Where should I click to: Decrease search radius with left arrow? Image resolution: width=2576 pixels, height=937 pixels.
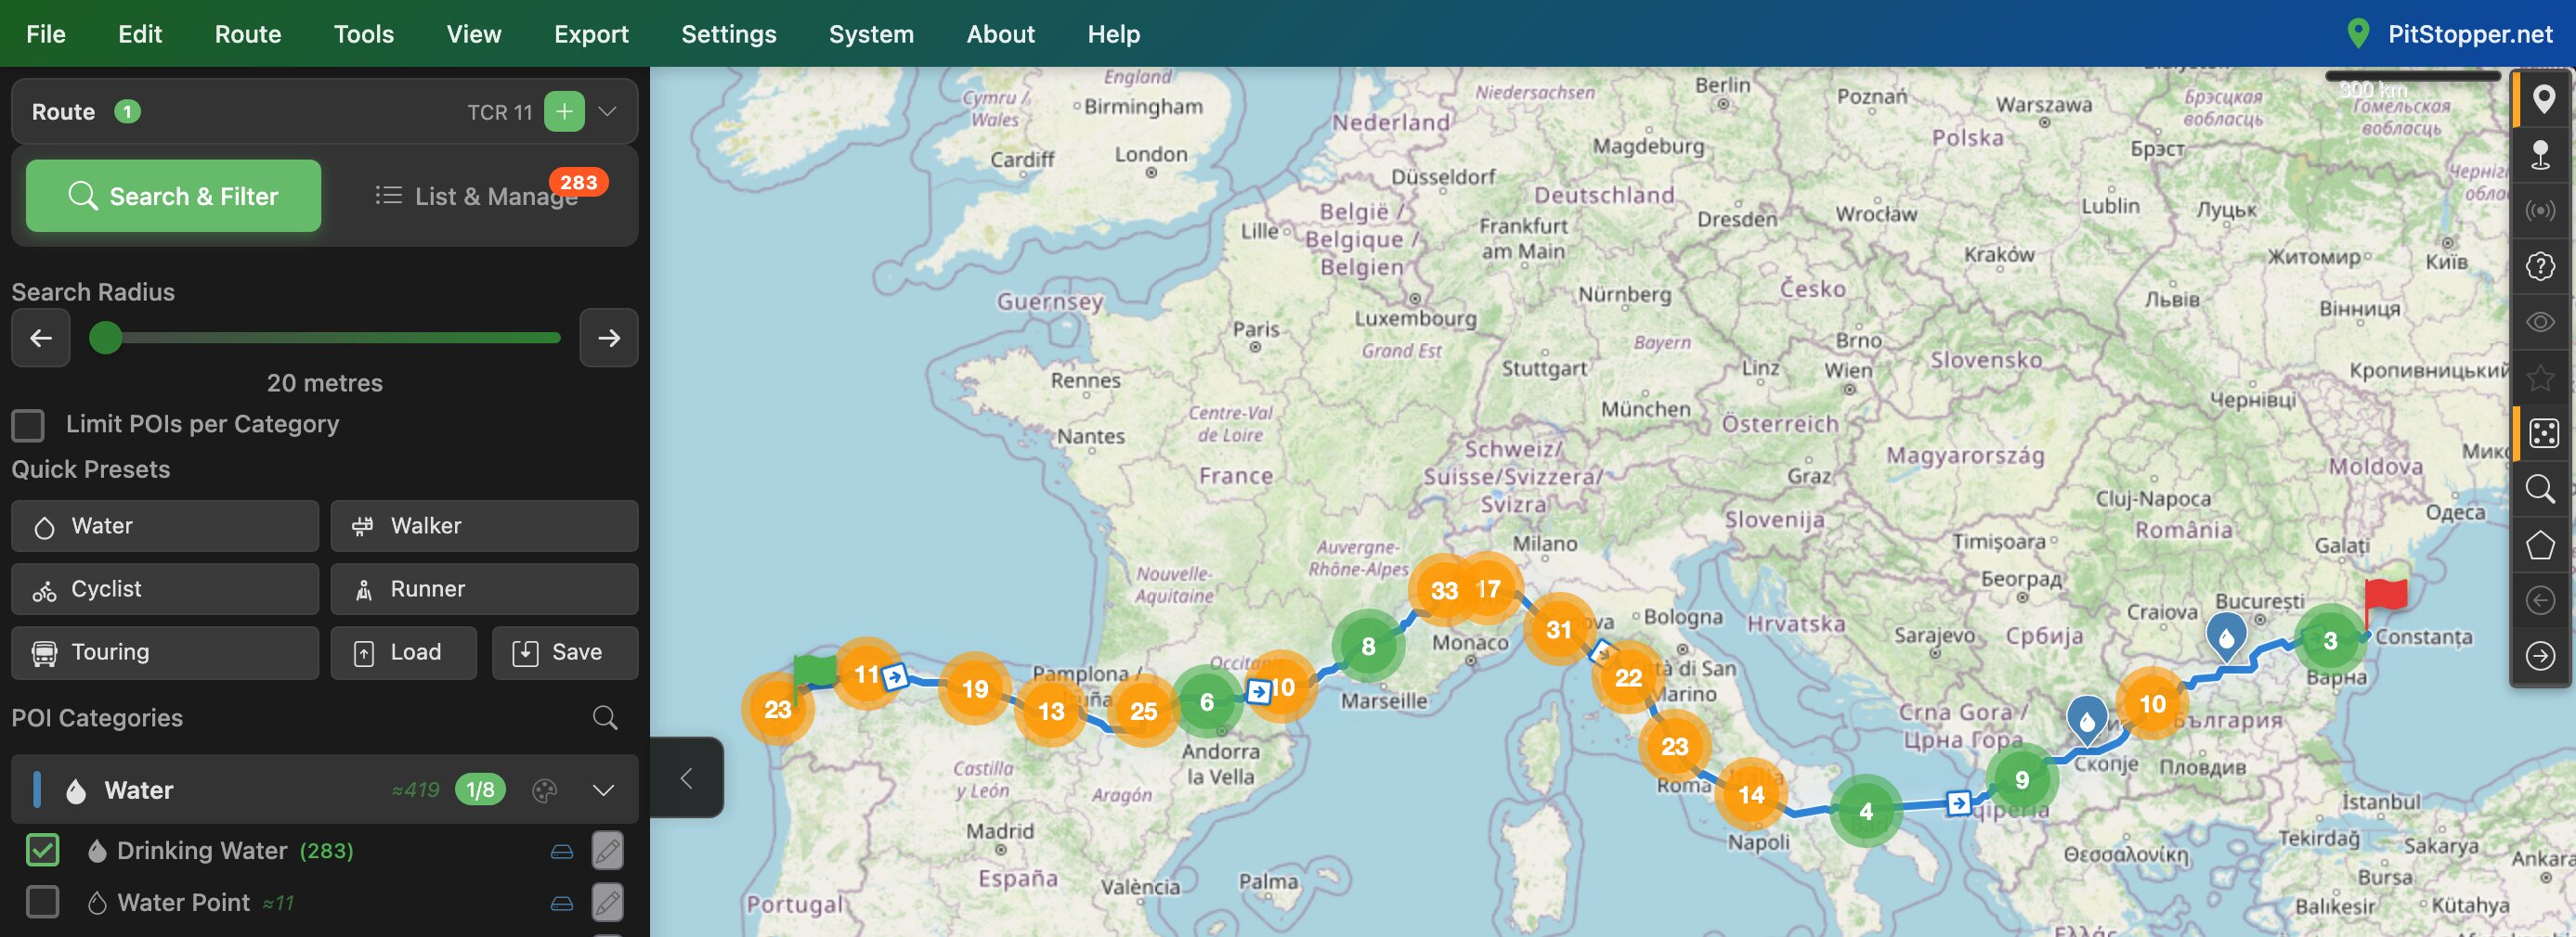pyautogui.click(x=41, y=338)
